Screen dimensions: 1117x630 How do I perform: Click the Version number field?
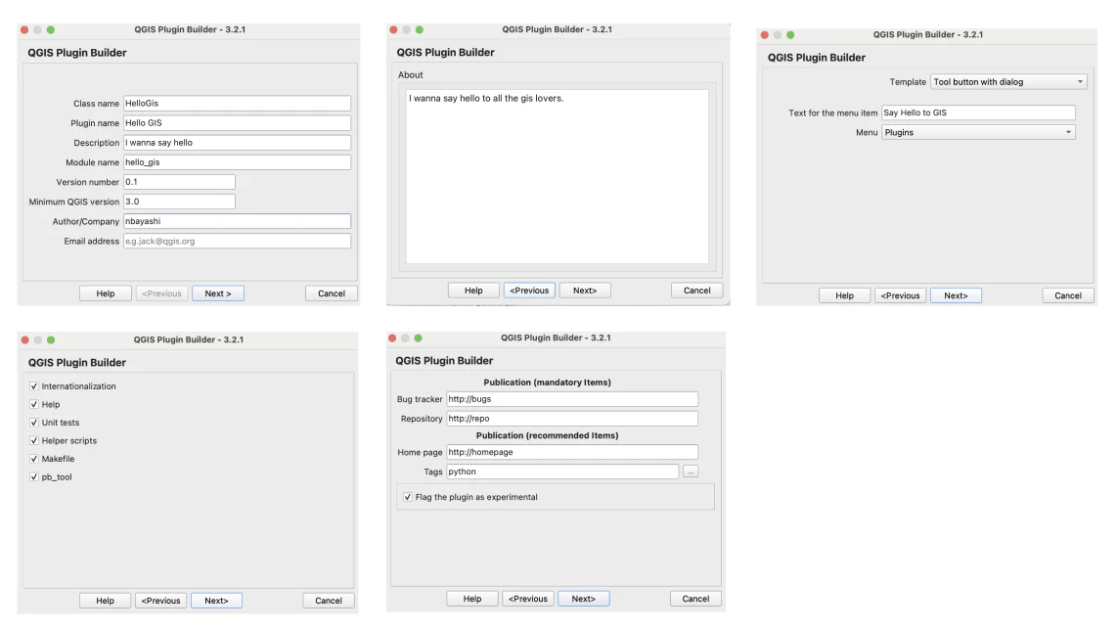(x=179, y=182)
